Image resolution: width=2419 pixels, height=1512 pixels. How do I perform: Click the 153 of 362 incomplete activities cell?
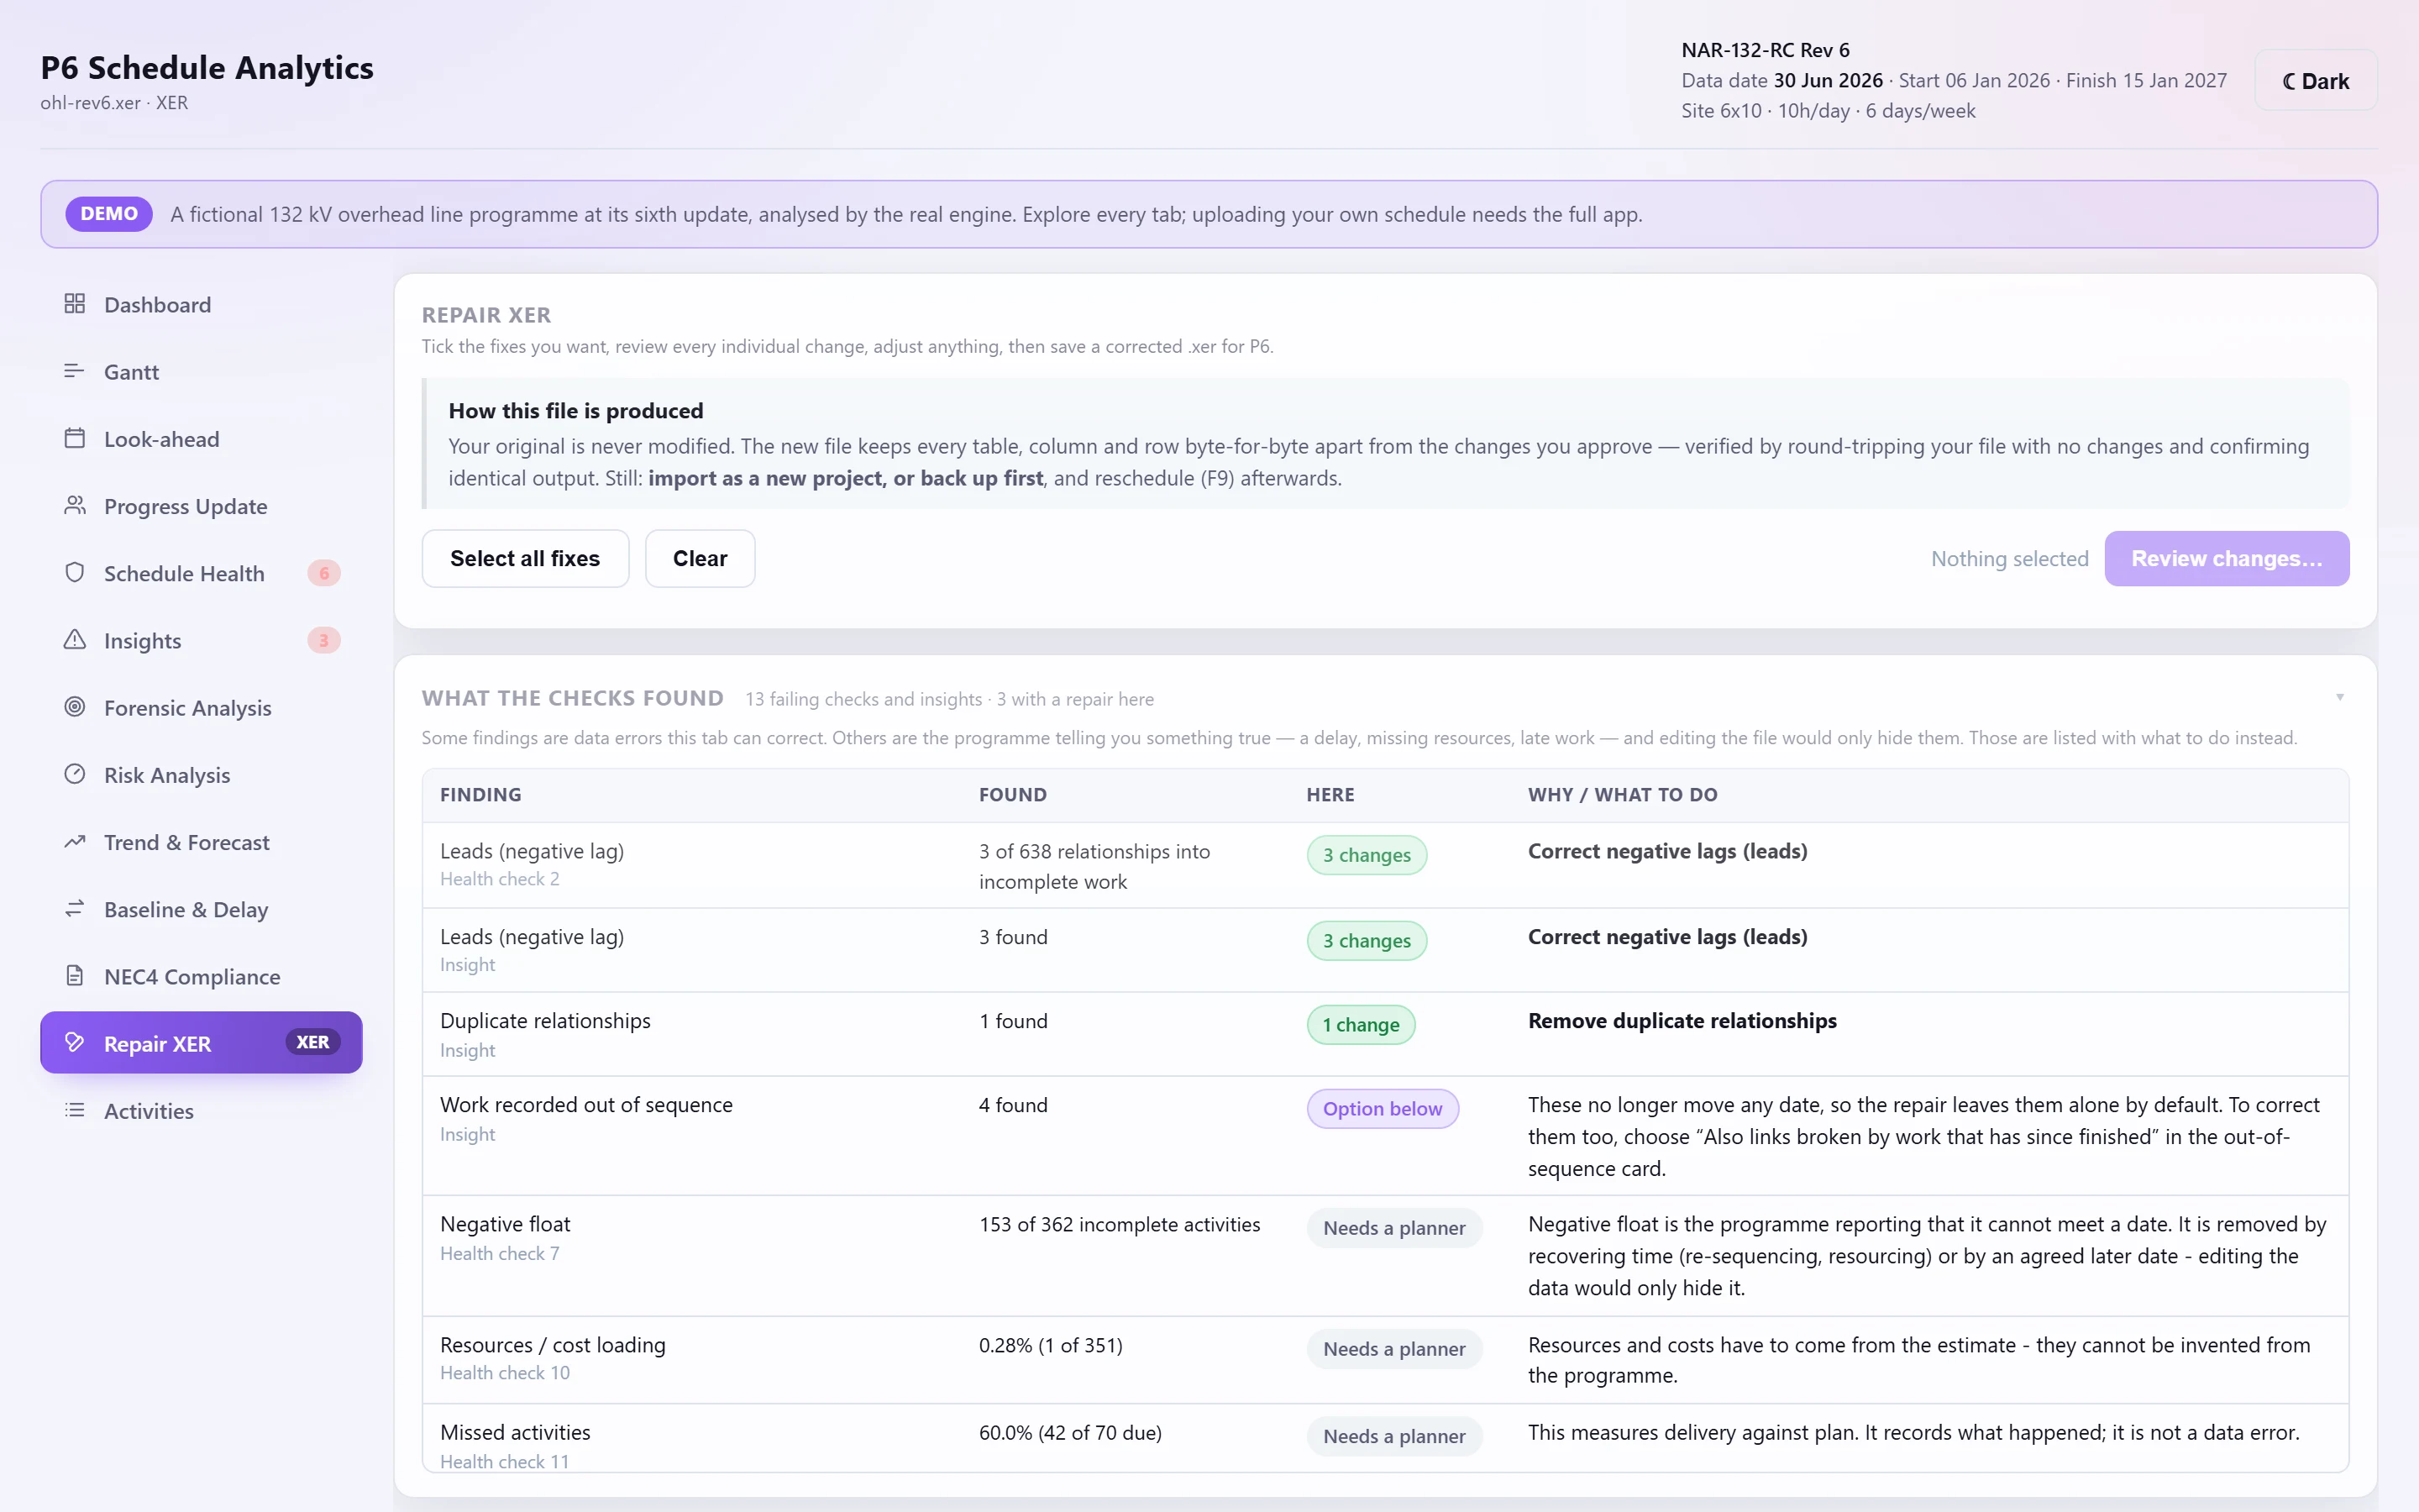pyautogui.click(x=1119, y=1224)
